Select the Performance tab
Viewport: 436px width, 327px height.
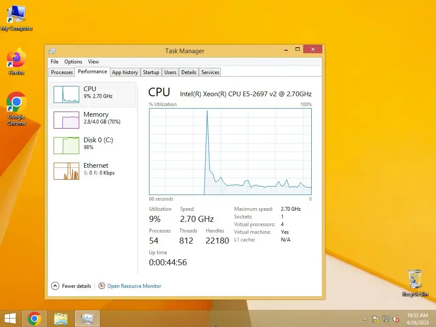click(x=92, y=72)
